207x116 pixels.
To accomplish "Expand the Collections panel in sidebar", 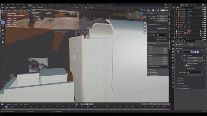I will pyautogui.click(x=153, y=70).
